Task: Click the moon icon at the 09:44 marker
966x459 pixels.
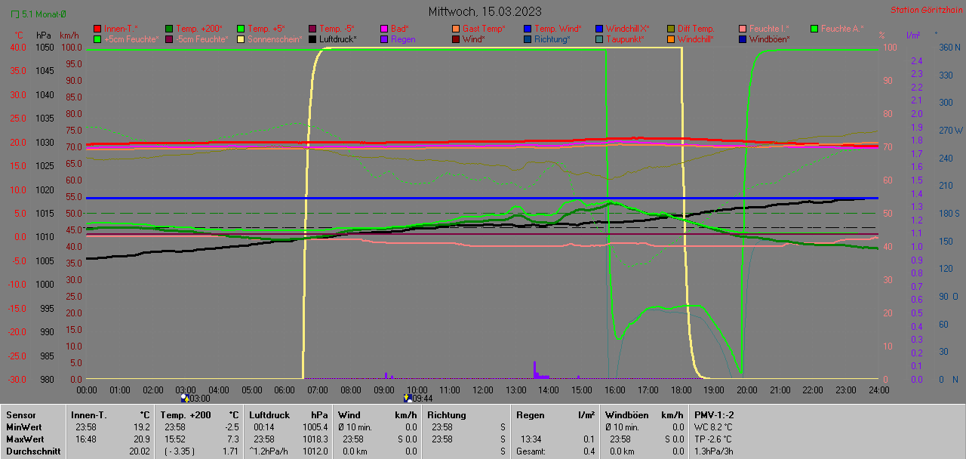Action: [408, 397]
